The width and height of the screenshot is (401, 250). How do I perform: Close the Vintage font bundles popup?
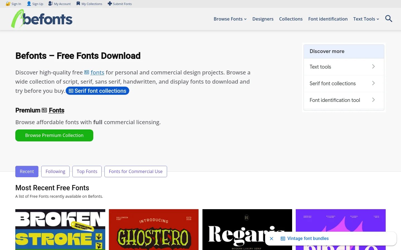272,239
